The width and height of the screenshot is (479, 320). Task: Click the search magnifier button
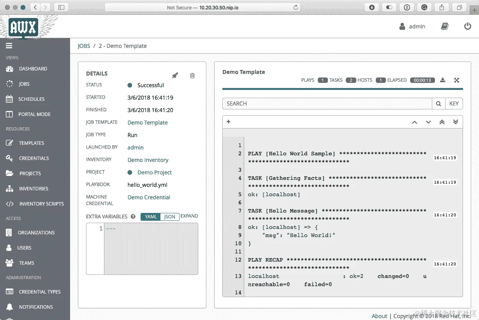click(x=438, y=104)
